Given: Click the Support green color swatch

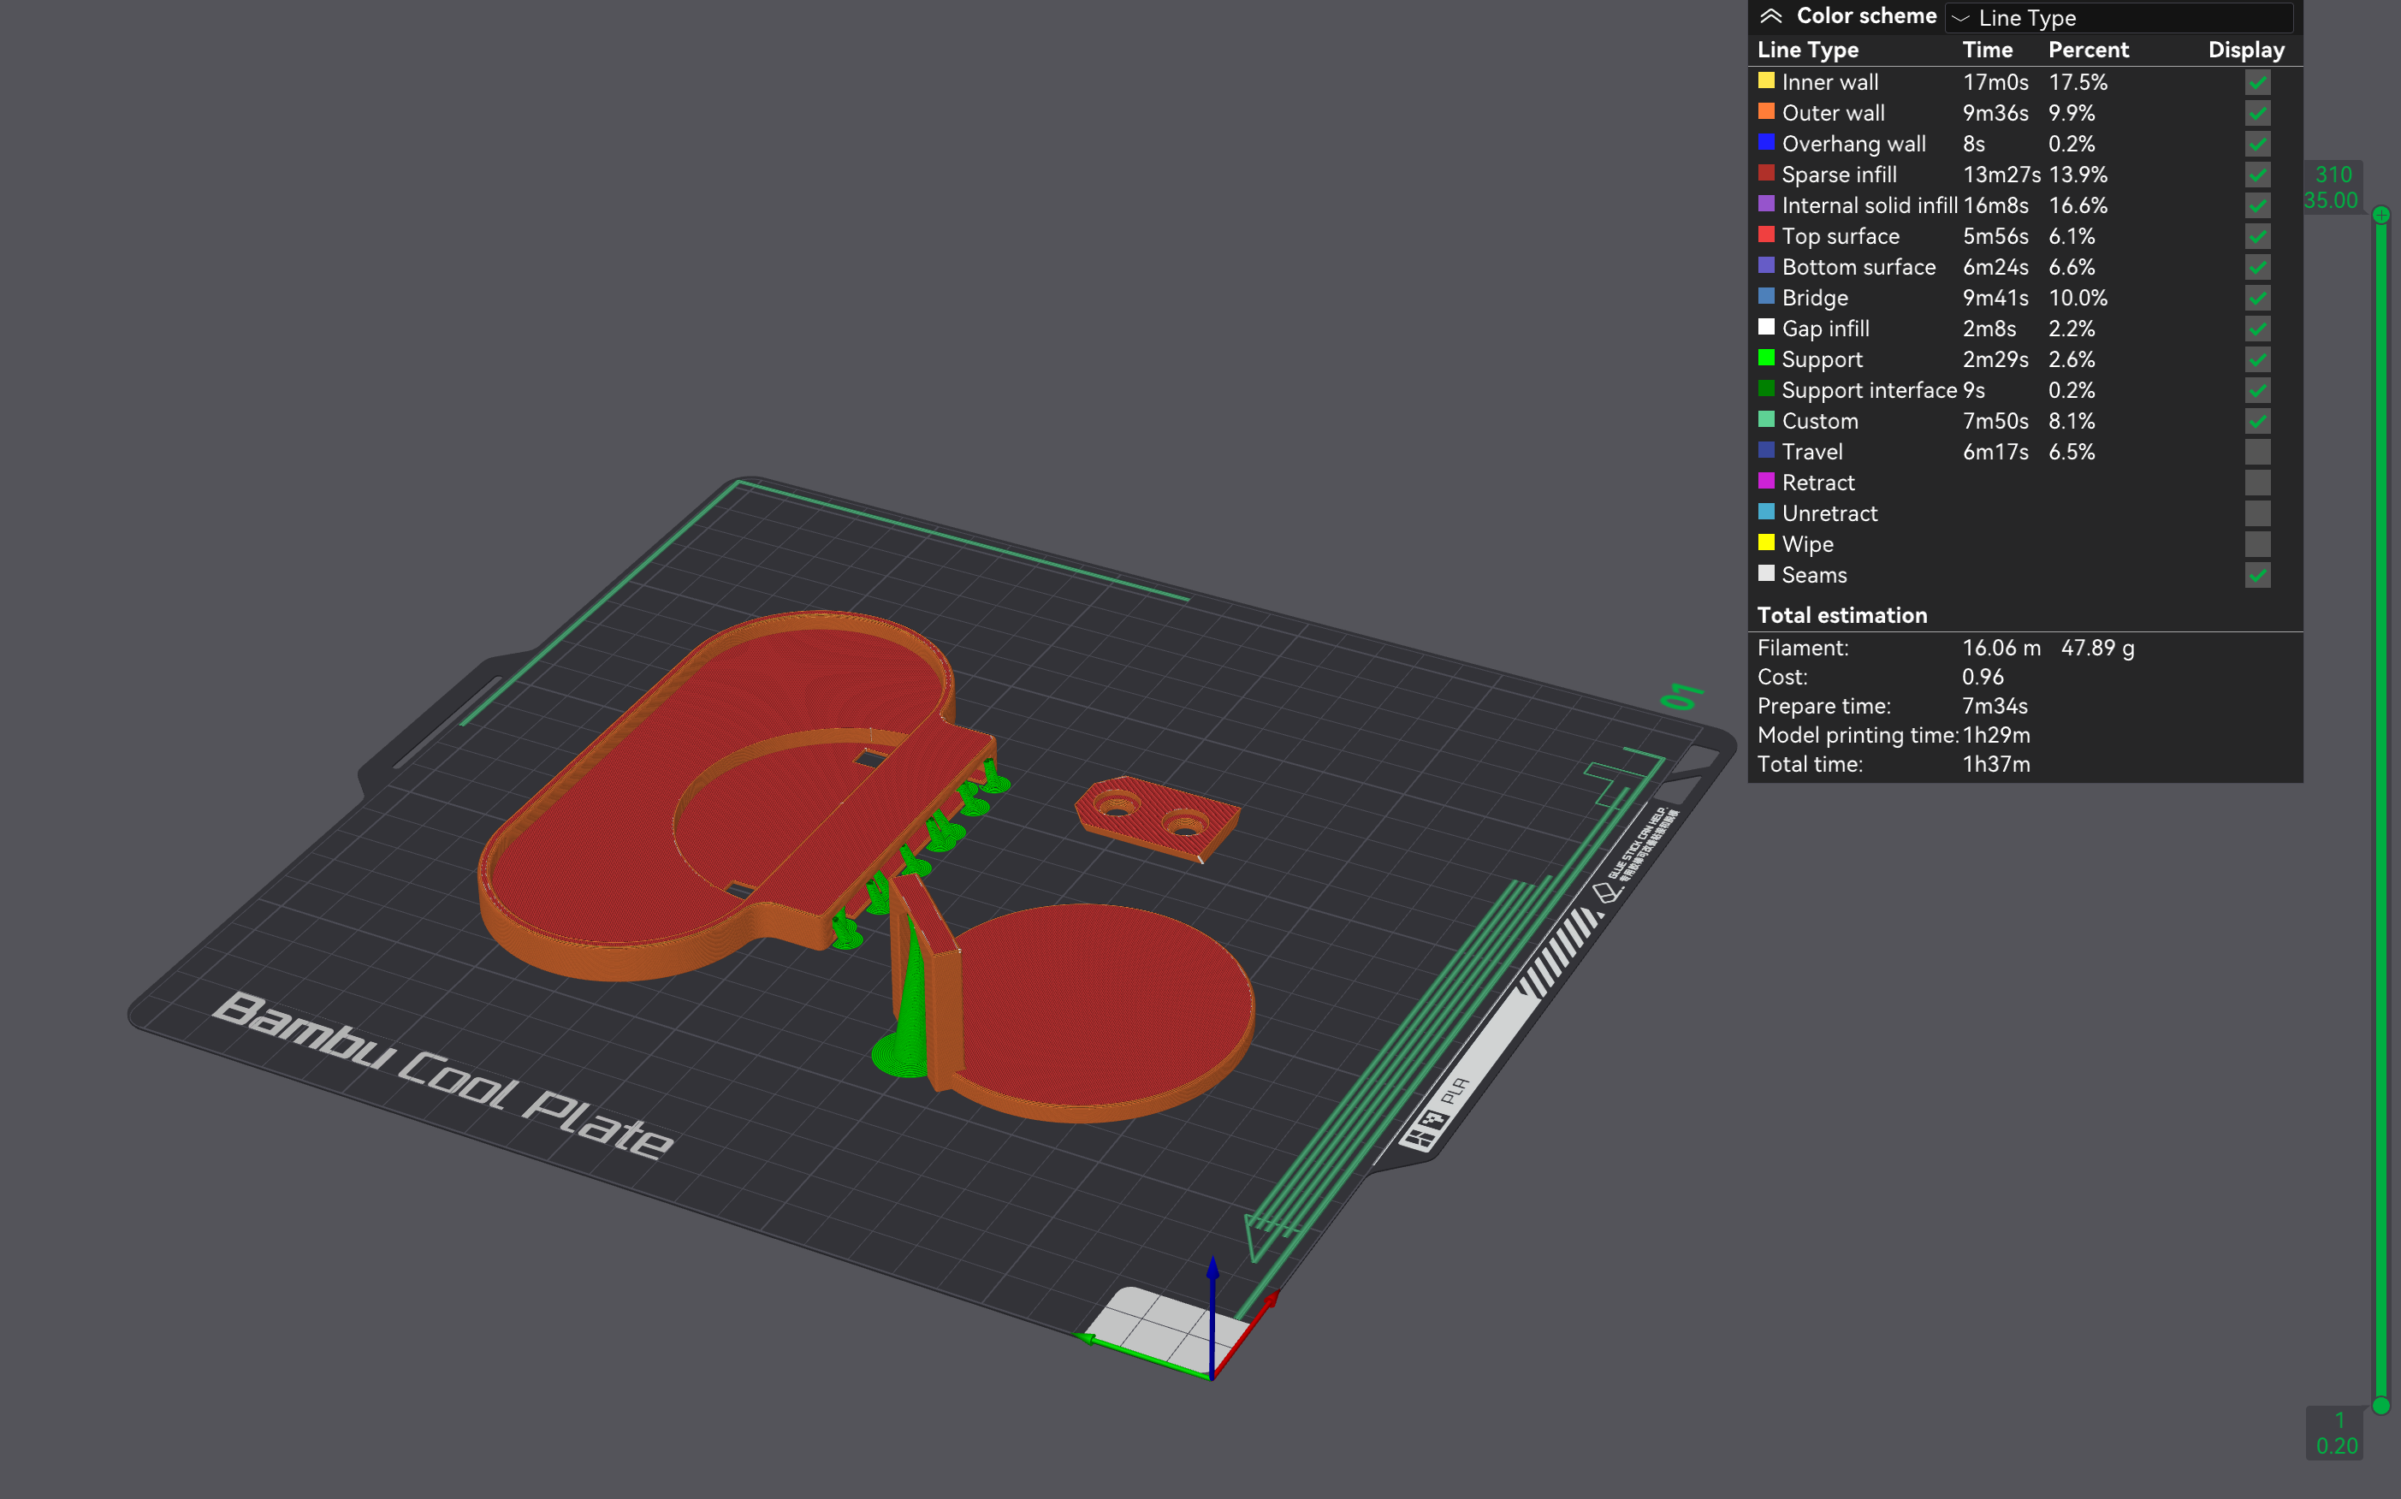Looking at the screenshot, I should 1765,358.
